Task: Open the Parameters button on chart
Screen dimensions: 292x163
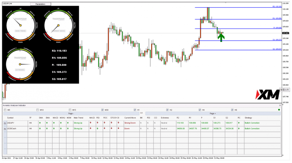Action: coord(40,4)
